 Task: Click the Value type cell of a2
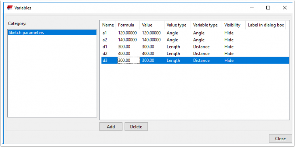172,40
